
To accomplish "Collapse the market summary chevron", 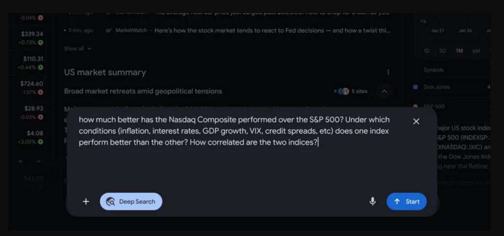I will 384,91.
